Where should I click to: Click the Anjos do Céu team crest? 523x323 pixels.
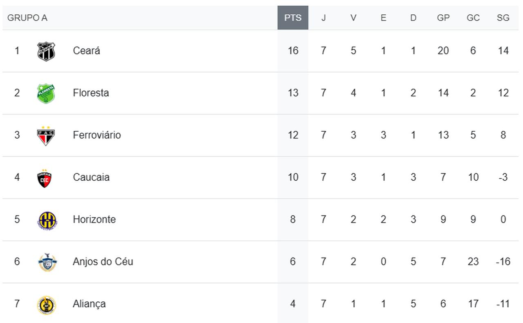coord(47,262)
